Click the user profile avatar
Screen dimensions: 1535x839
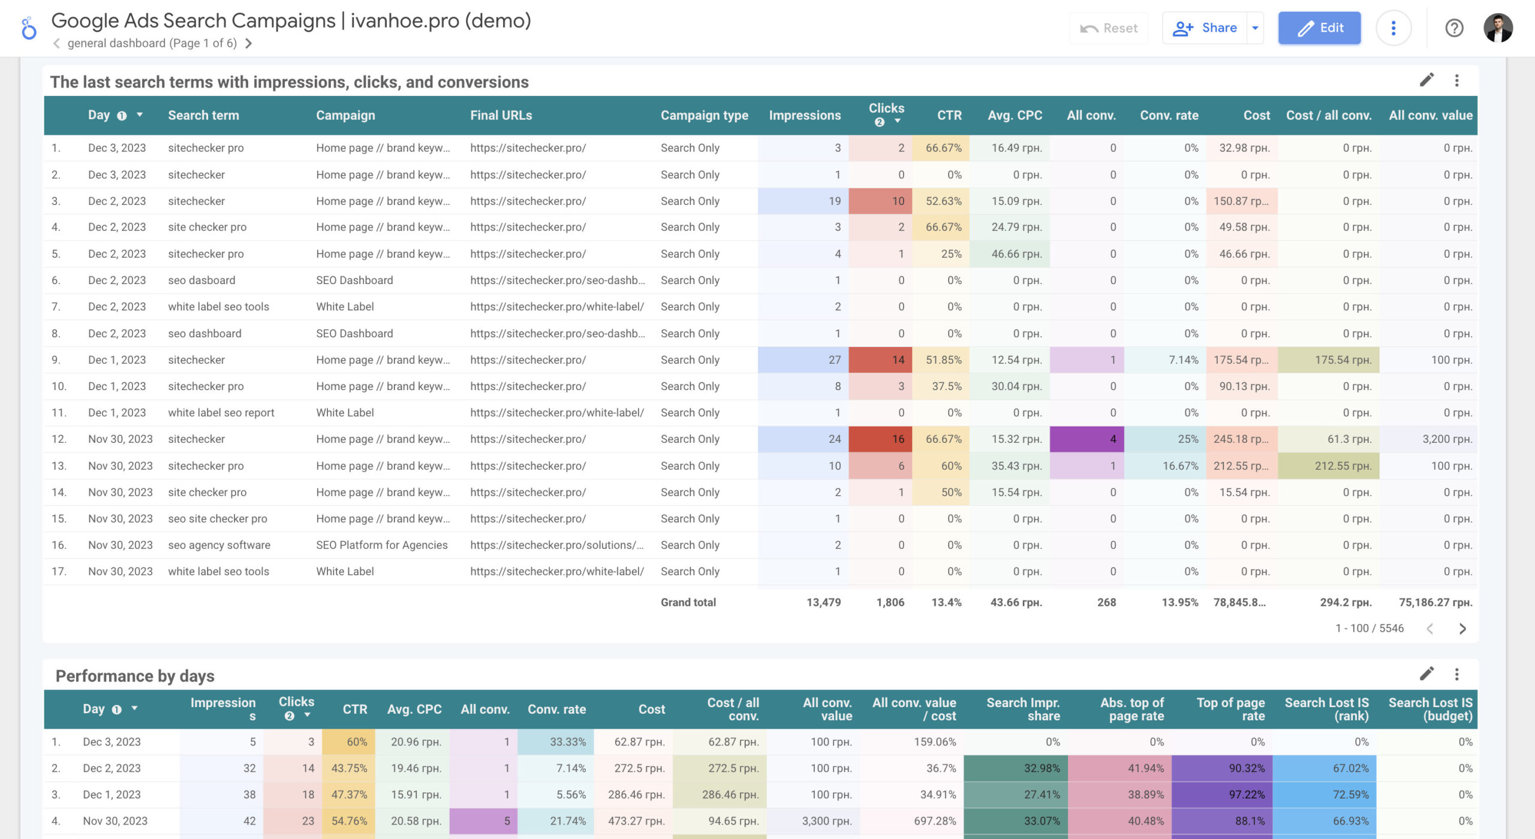pos(1498,28)
